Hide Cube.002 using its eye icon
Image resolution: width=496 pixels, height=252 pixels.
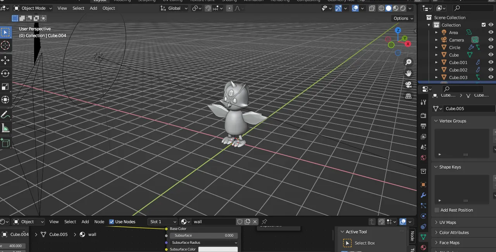pos(491,70)
